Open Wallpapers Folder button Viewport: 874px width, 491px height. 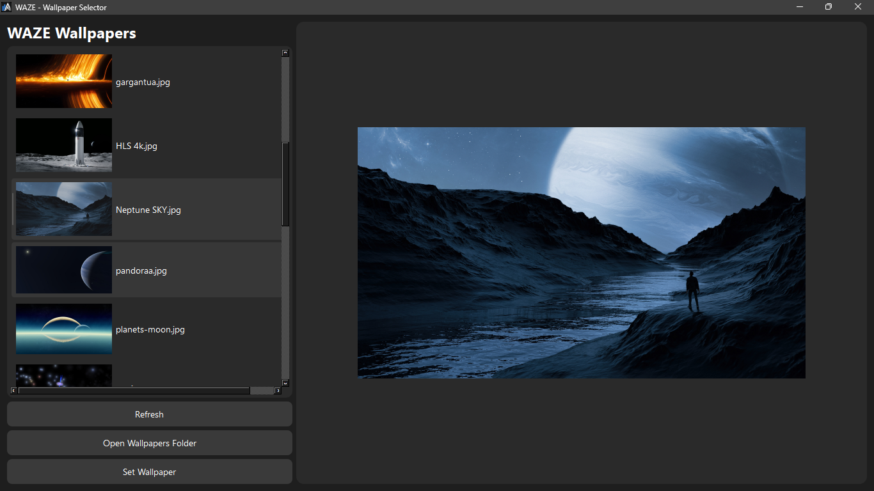(149, 443)
